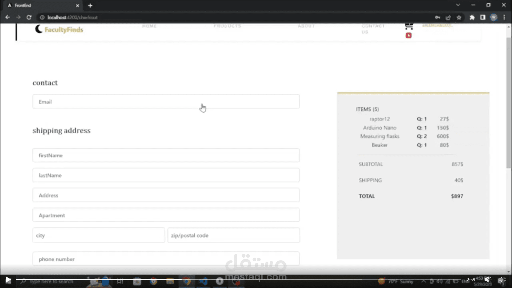Open the browser extensions puzzle icon
Viewport: 512px width, 288px height.
click(472, 17)
